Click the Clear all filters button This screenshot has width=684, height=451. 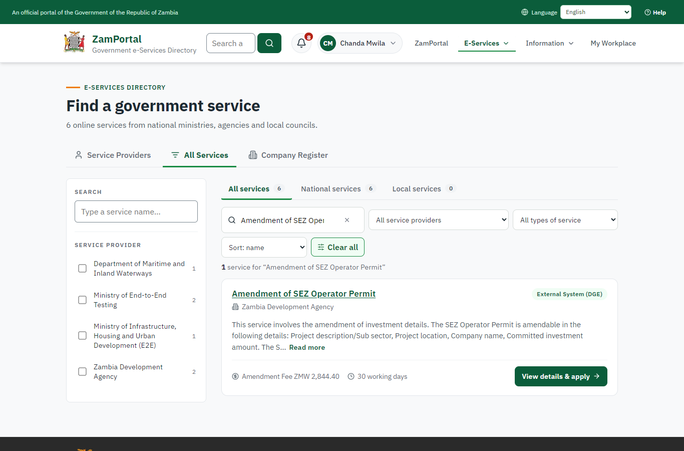coord(337,248)
